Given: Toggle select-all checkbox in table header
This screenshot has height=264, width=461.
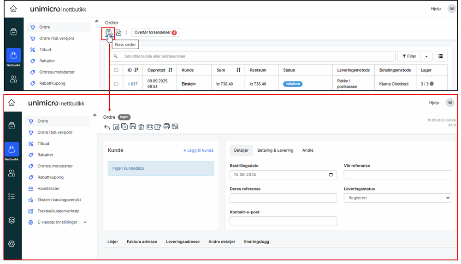Looking at the screenshot, I should tap(116, 70).
